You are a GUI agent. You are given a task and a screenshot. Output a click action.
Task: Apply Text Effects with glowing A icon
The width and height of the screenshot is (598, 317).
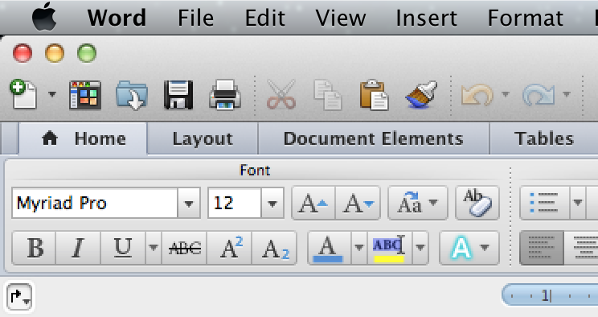point(461,248)
